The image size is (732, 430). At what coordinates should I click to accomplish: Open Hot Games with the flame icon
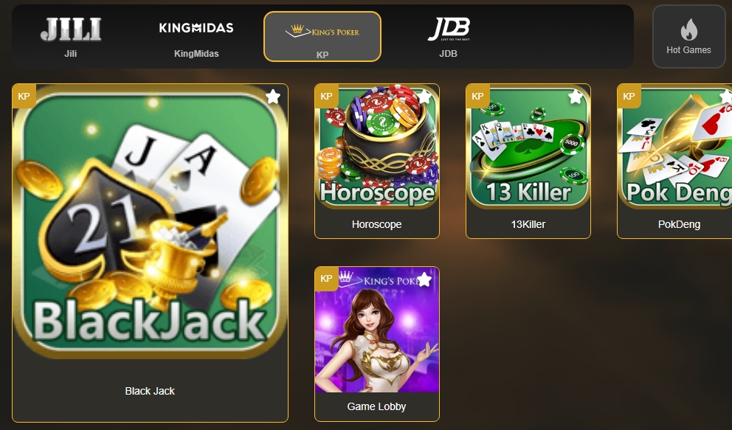(x=688, y=36)
